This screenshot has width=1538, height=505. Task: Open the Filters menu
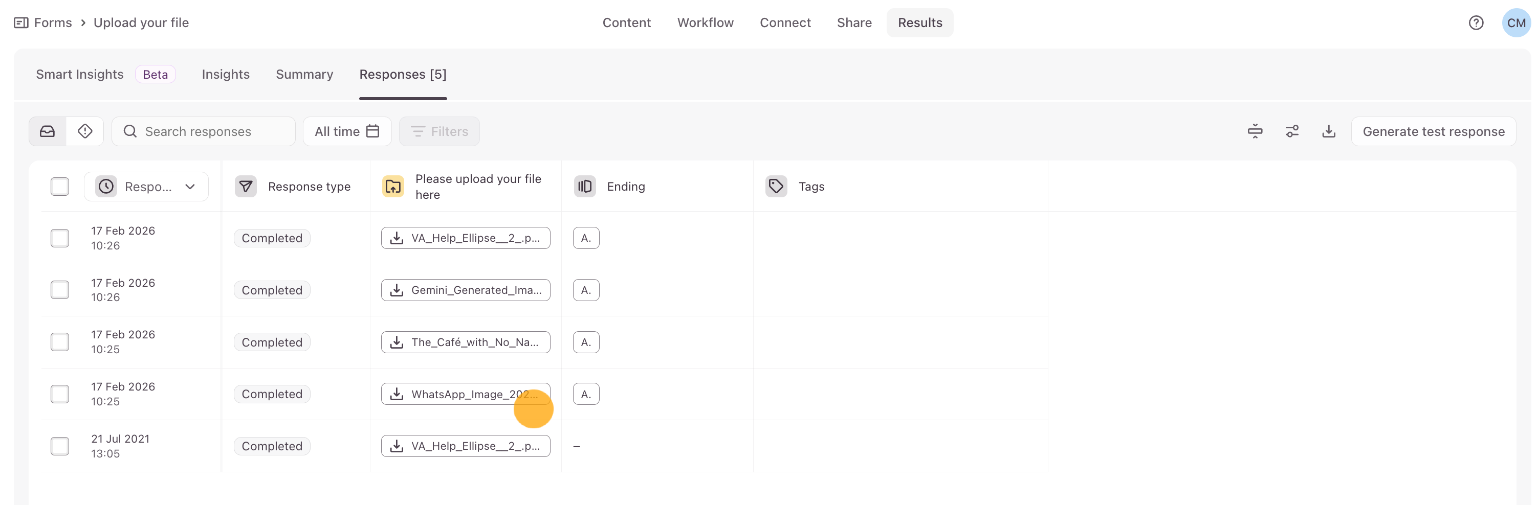pyautogui.click(x=439, y=131)
